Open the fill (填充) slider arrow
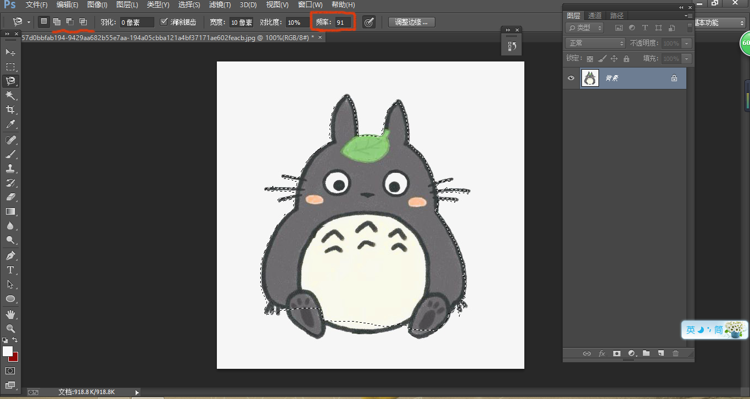 [686, 58]
